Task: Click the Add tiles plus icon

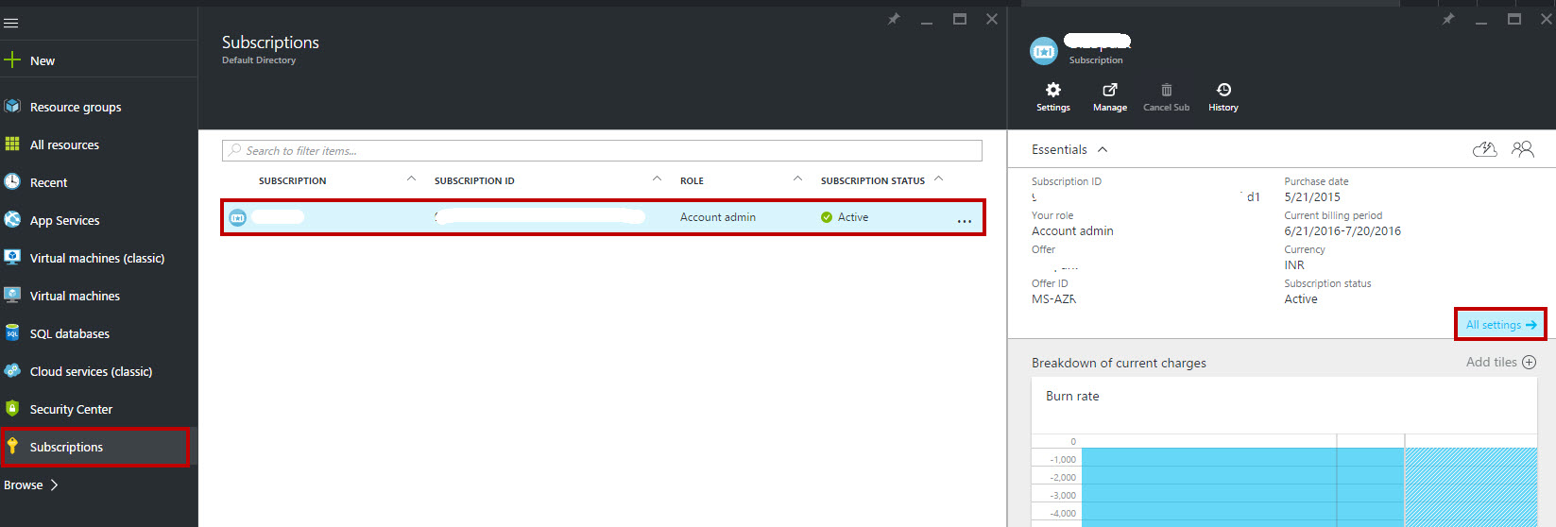Action: tap(1530, 362)
